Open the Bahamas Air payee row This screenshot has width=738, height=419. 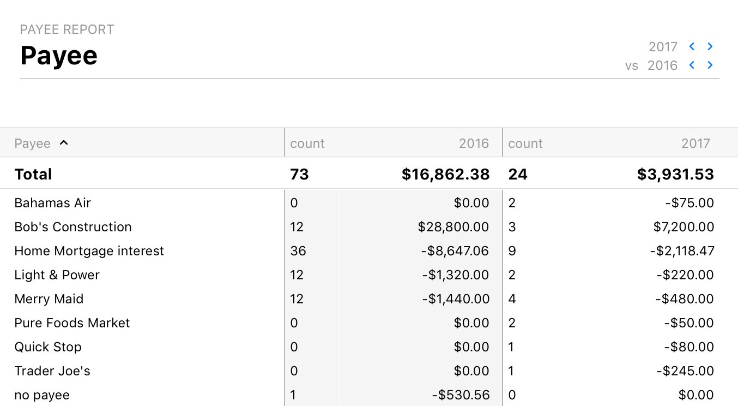(x=53, y=203)
